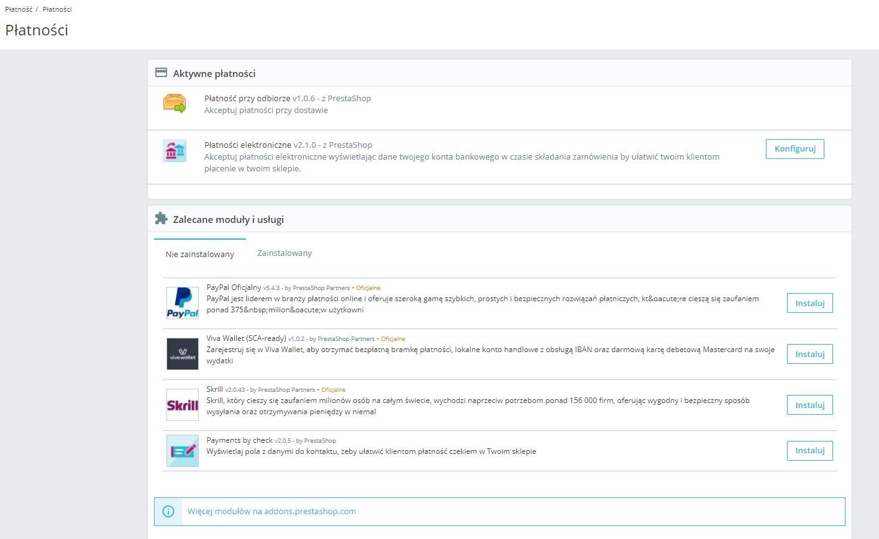Install the Skrill module
879x539 pixels.
[810, 405]
